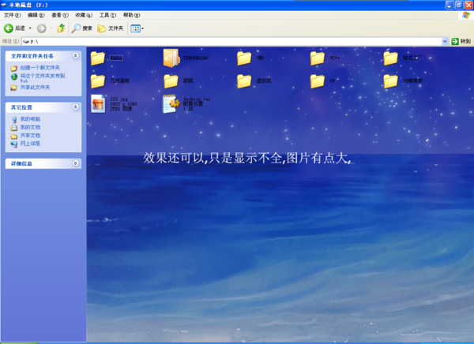Click the share folder task icon

(x=14, y=88)
